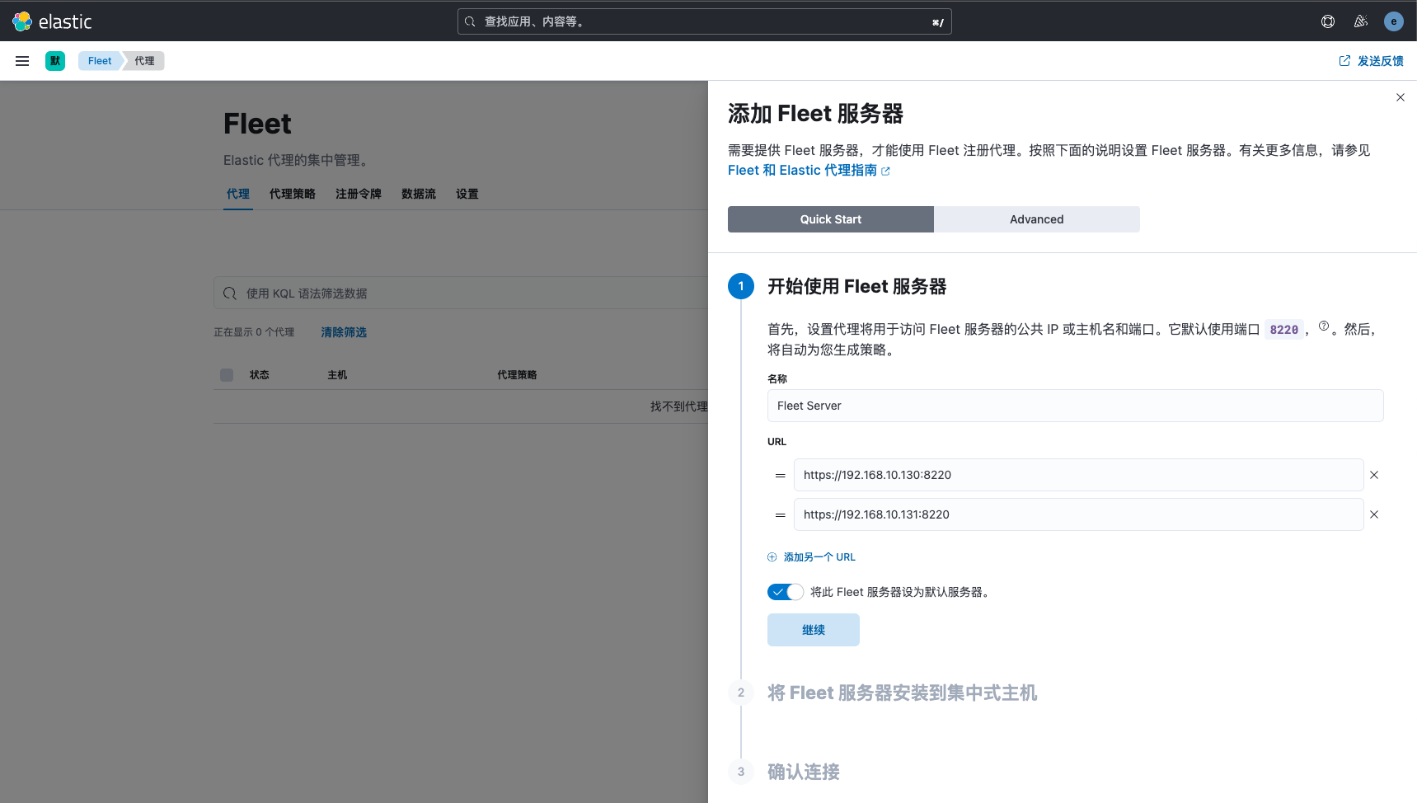This screenshot has height=803, width=1417.
Task: Focus the https://192.168.10.130:8220 URL field
Action: coord(1079,475)
